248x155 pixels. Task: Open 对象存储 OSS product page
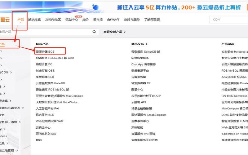45,71
